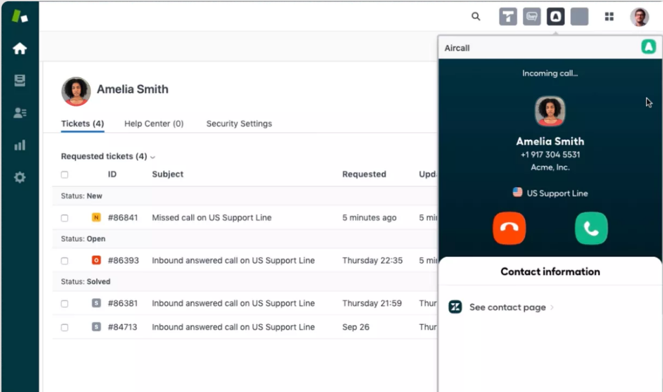Collapse the Requested tickets (4) section
This screenshot has height=392, width=663.
point(152,157)
